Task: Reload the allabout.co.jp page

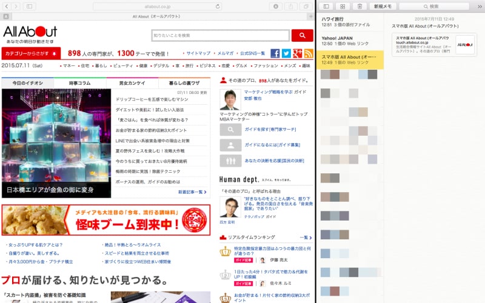Action: click(x=218, y=6)
